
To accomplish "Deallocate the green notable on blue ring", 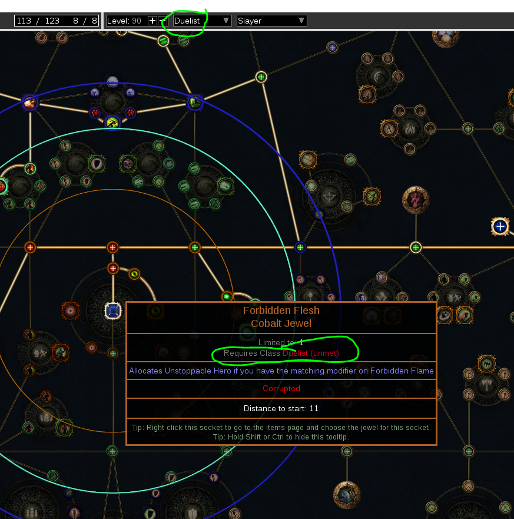I will tap(195, 103).
